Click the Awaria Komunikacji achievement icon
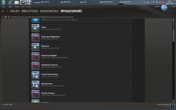 pos(36,75)
